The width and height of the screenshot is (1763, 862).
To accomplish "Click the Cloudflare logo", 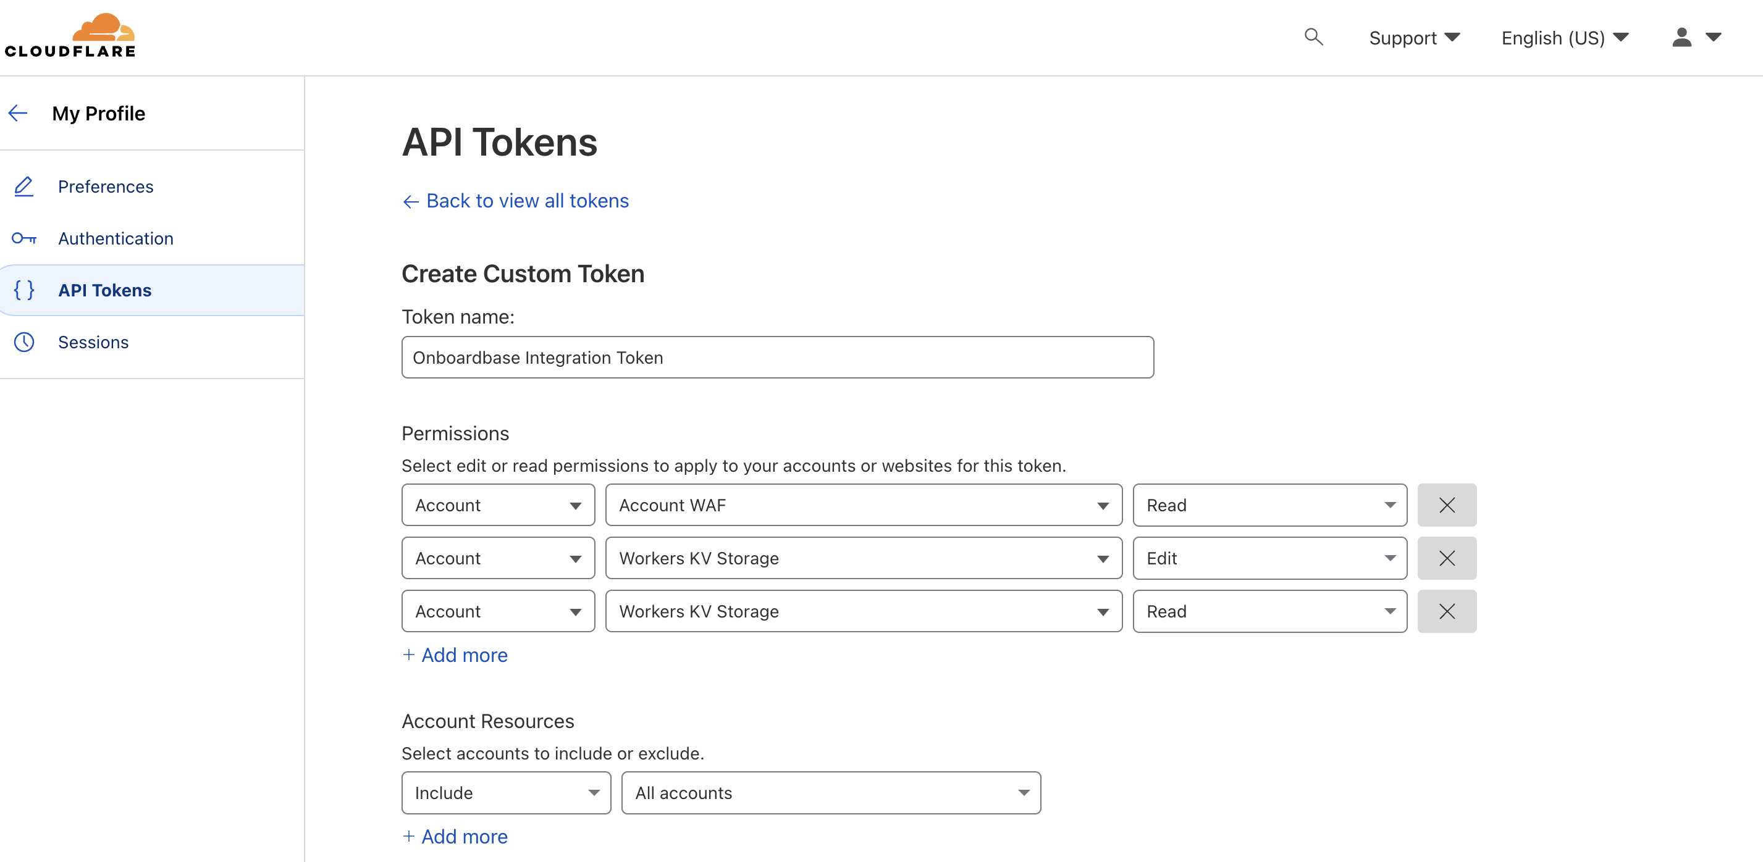I will 70,36.
